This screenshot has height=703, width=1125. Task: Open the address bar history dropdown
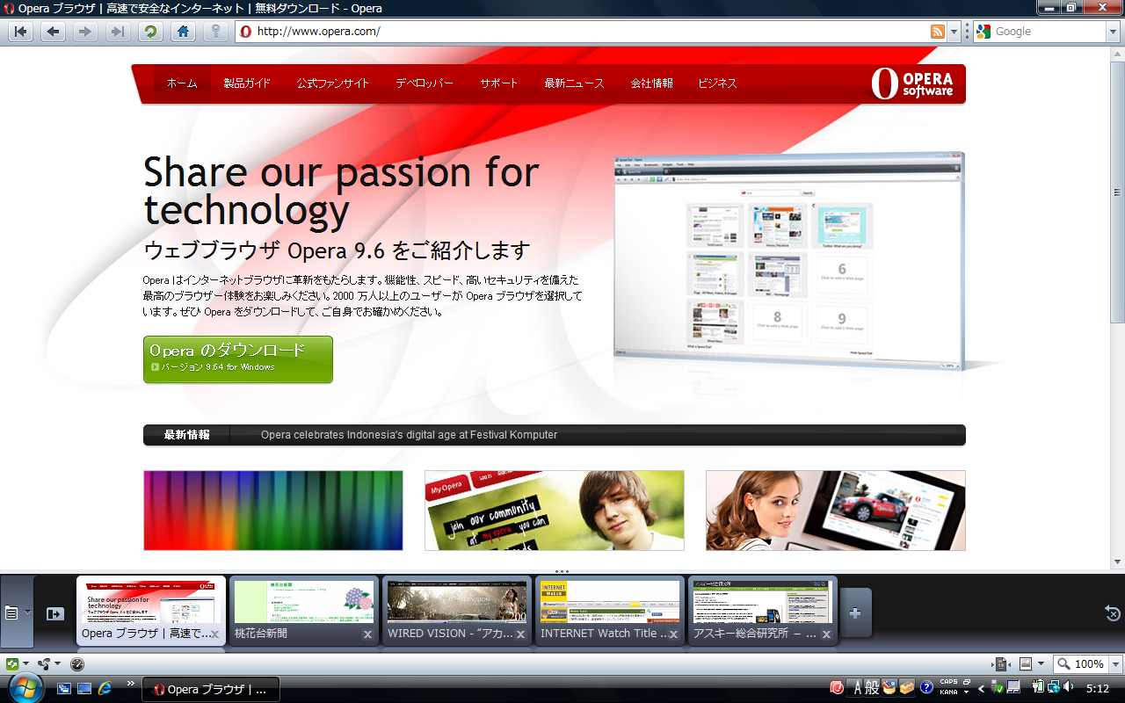[x=954, y=32]
